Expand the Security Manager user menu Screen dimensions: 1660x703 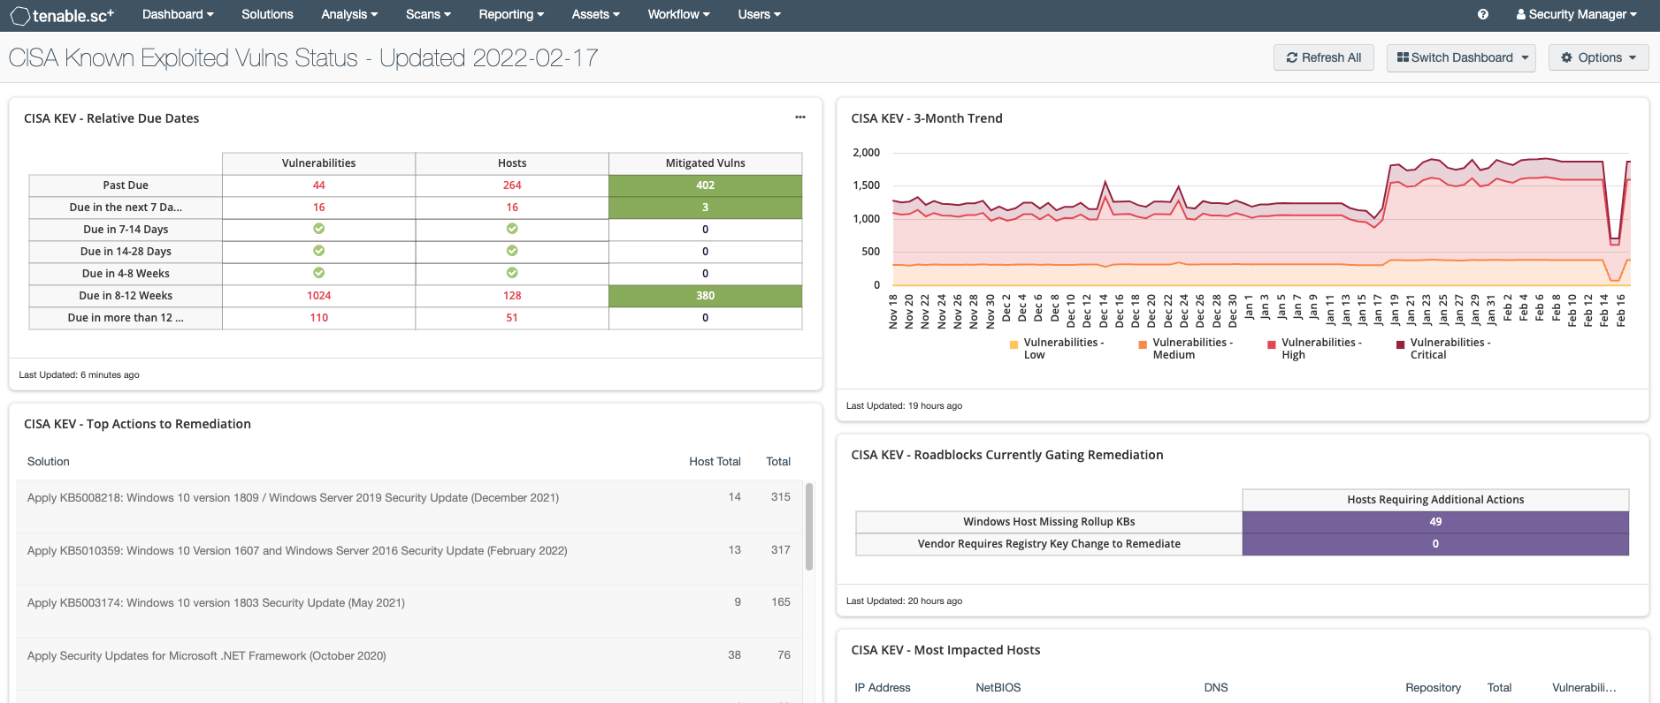point(1576,14)
